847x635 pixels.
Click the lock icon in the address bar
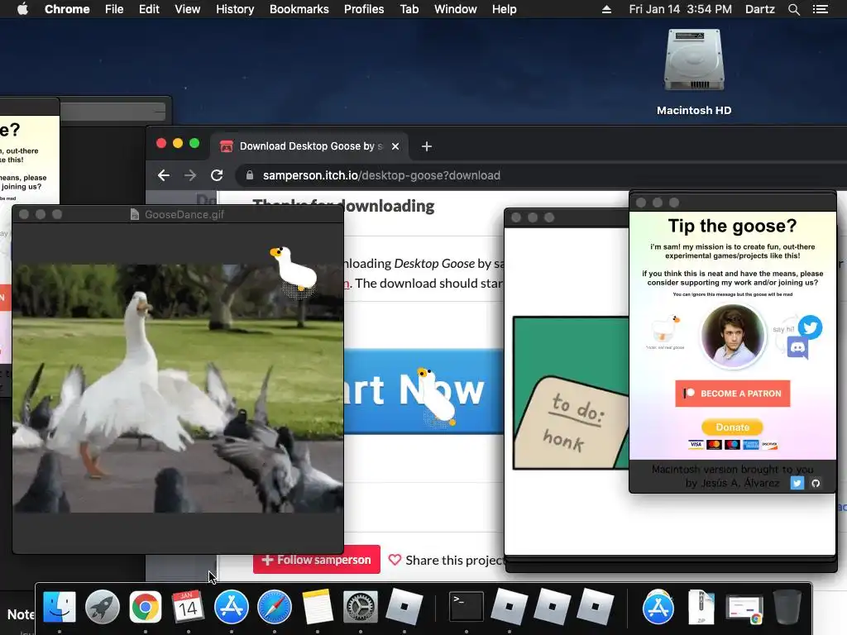[x=250, y=175]
